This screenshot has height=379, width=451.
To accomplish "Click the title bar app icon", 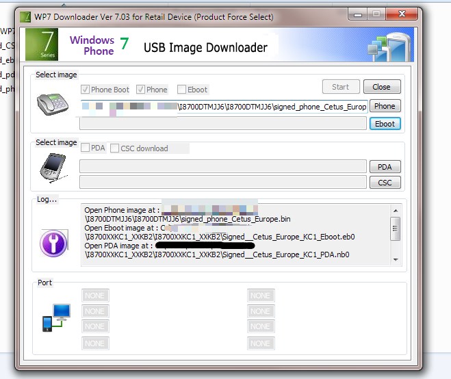I will [x=25, y=17].
